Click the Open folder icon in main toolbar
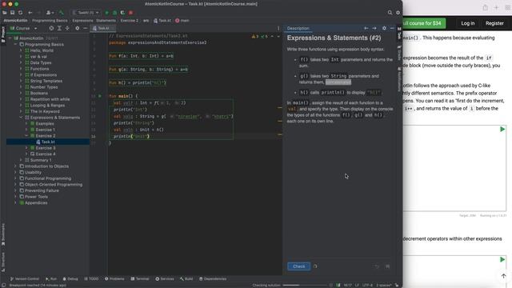 point(5,13)
